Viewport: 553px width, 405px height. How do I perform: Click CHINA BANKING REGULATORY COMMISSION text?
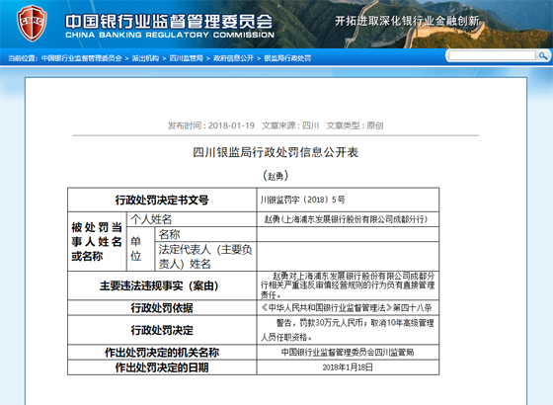[x=170, y=35]
